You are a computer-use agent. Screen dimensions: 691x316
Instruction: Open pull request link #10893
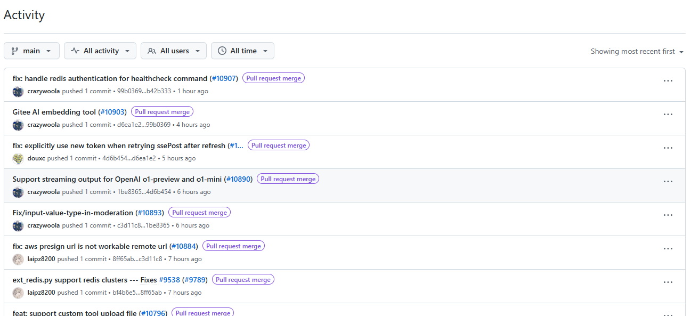(x=150, y=213)
